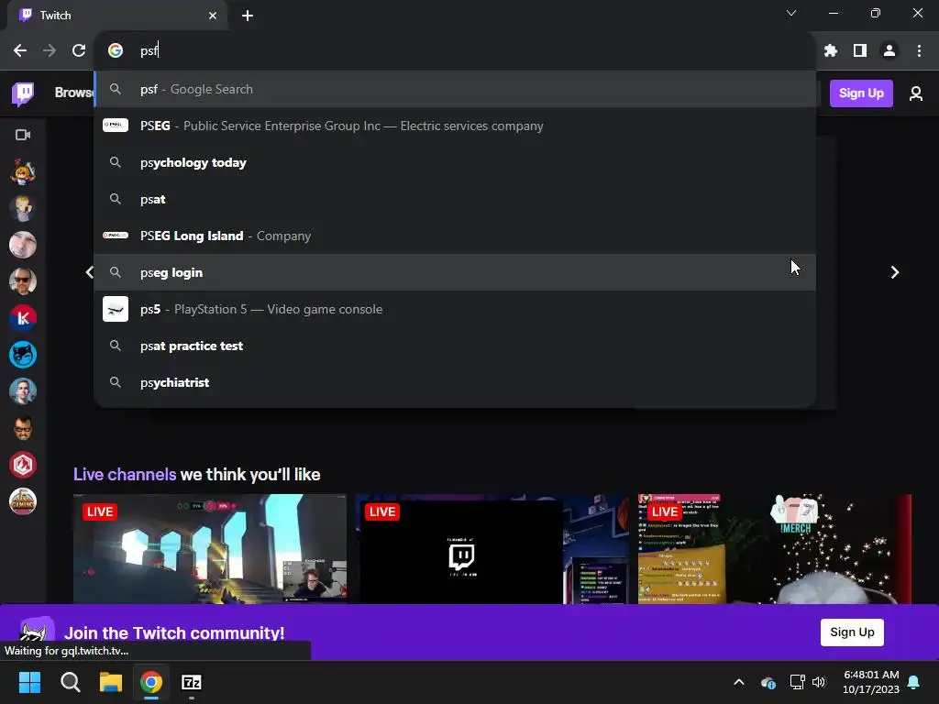Viewport: 939px width, 704px height.
Task: Select 'PSEG Long Island' suggestion
Action: coord(455,236)
